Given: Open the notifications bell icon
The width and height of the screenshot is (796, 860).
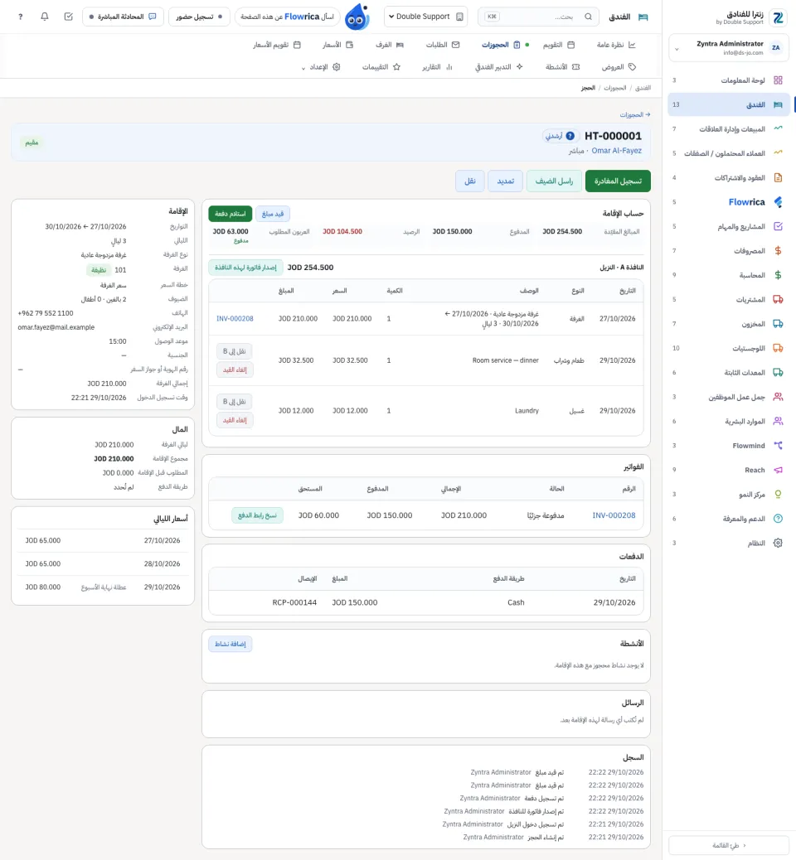Looking at the screenshot, I should [45, 17].
